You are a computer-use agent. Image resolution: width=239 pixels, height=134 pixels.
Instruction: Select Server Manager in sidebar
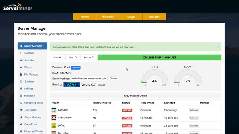[32, 46]
